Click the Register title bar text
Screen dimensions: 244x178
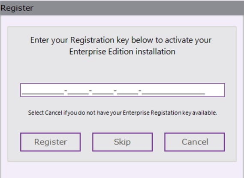click(x=17, y=8)
